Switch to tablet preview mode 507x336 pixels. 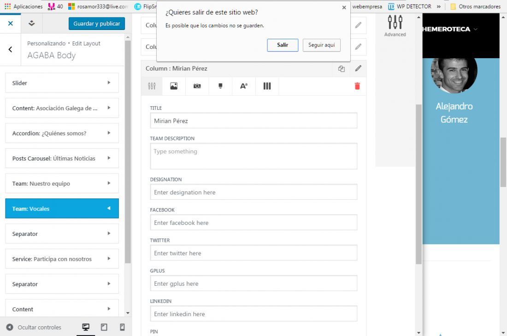click(x=104, y=327)
